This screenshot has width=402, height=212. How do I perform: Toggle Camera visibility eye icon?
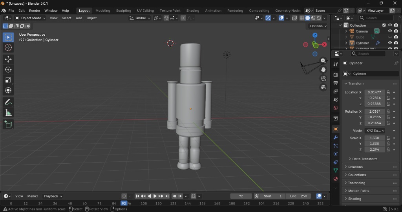[x=390, y=31]
